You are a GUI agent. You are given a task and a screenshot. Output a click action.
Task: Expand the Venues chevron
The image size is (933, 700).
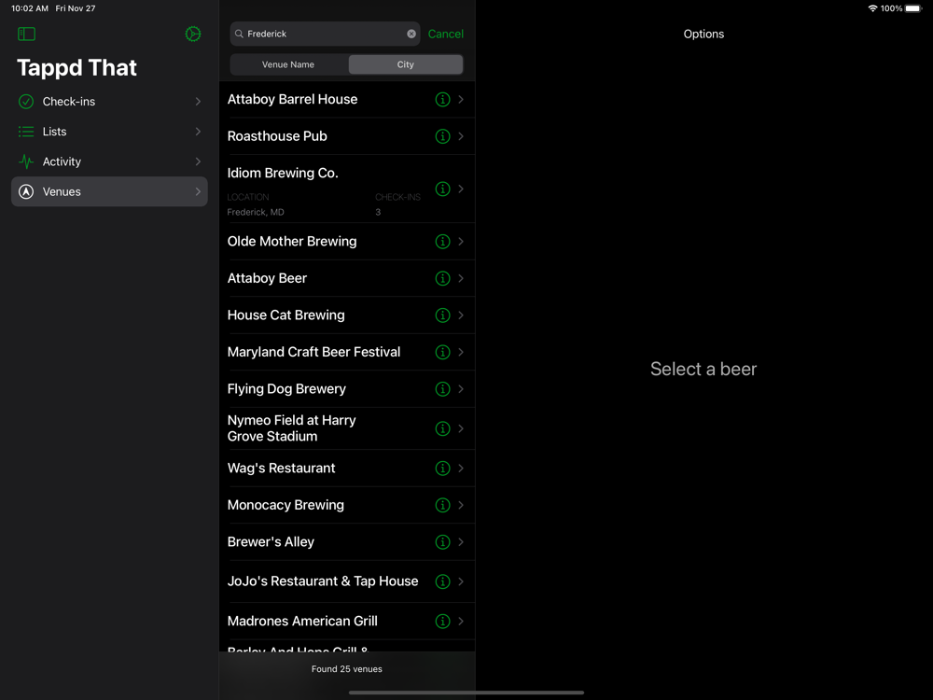pos(198,191)
